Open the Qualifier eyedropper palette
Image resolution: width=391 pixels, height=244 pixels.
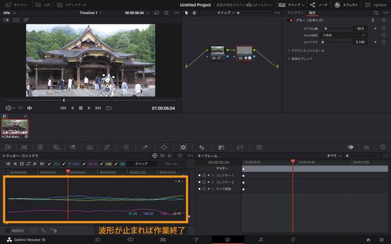tap(145, 148)
